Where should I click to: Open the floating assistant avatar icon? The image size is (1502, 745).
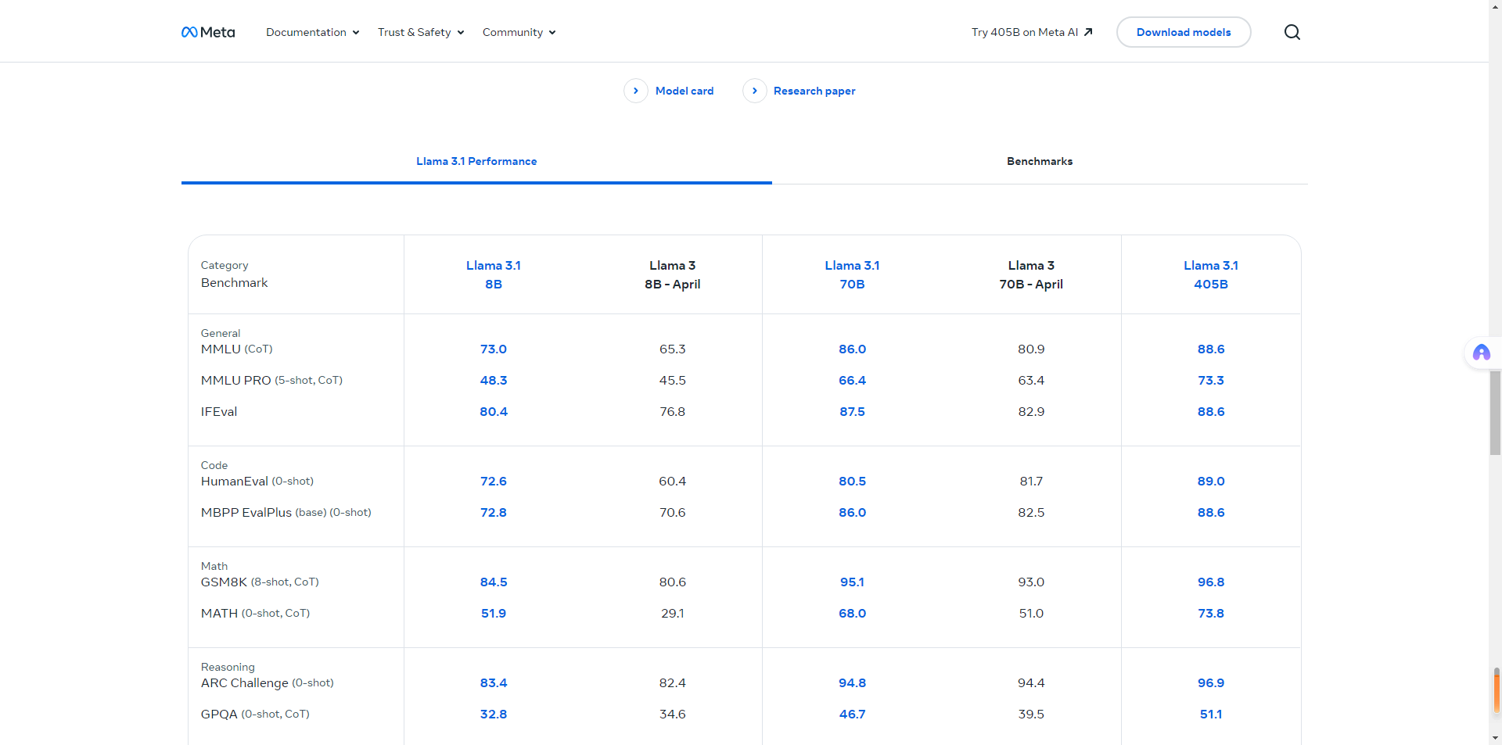pyautogui.click(x=1481, y=353)
